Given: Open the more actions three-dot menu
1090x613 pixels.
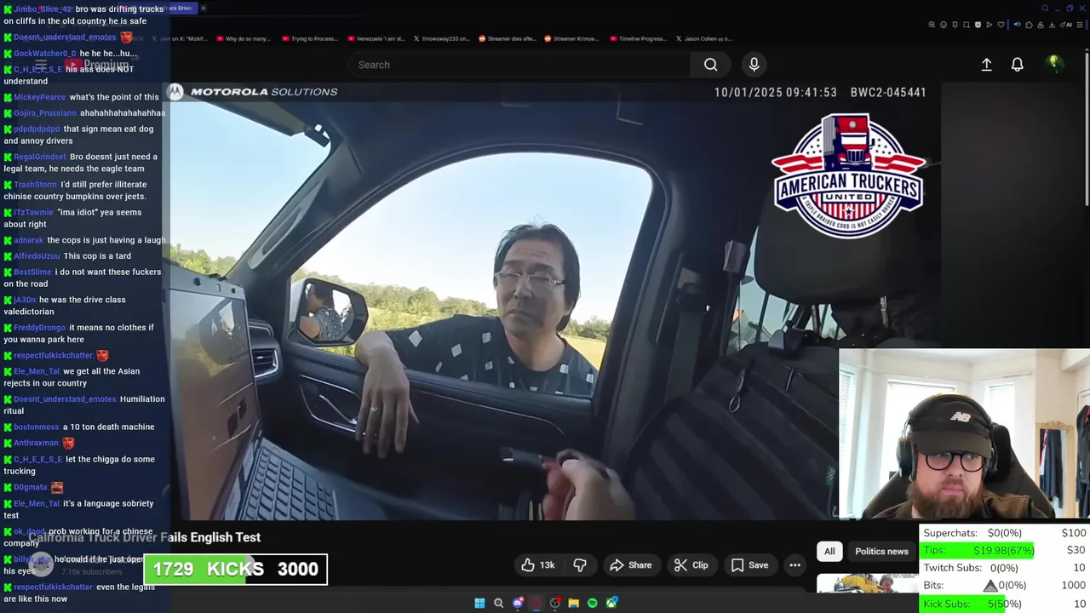Looking at the screenshot, I should 795,565.
